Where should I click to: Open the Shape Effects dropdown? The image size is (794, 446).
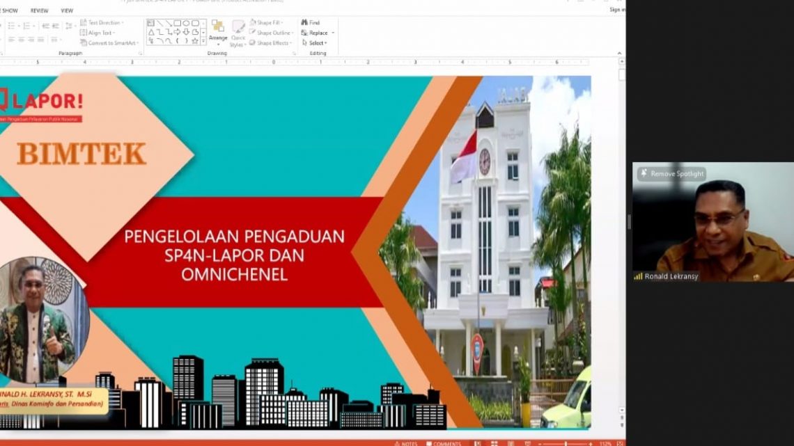(x=271, y=43)
